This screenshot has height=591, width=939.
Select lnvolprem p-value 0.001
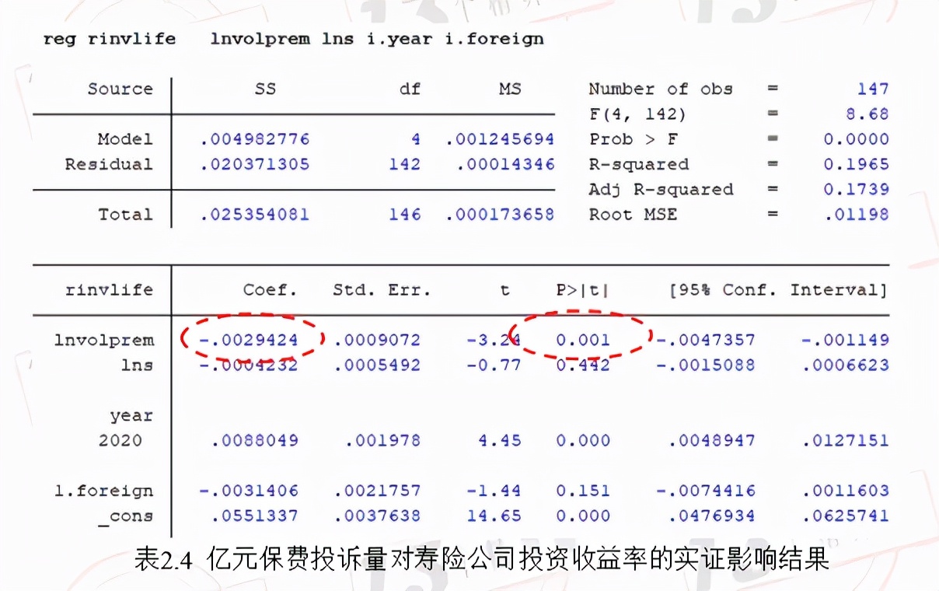click(583, 340)
